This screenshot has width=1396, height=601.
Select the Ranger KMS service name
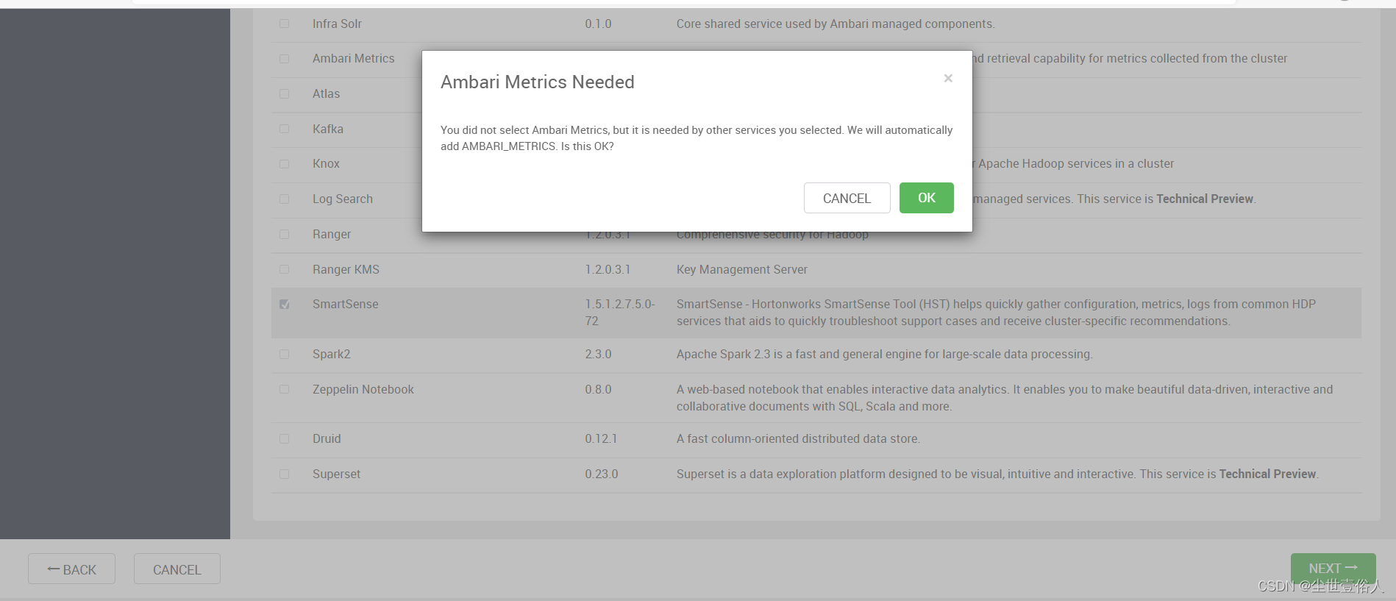click(346, 269)
